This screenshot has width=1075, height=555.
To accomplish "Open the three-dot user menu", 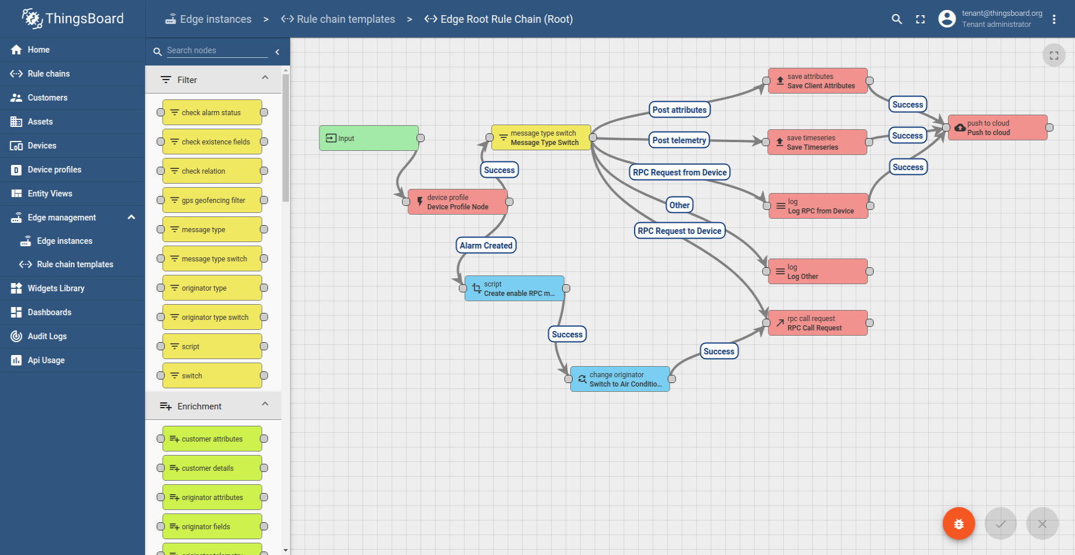I will (1054, 19).
